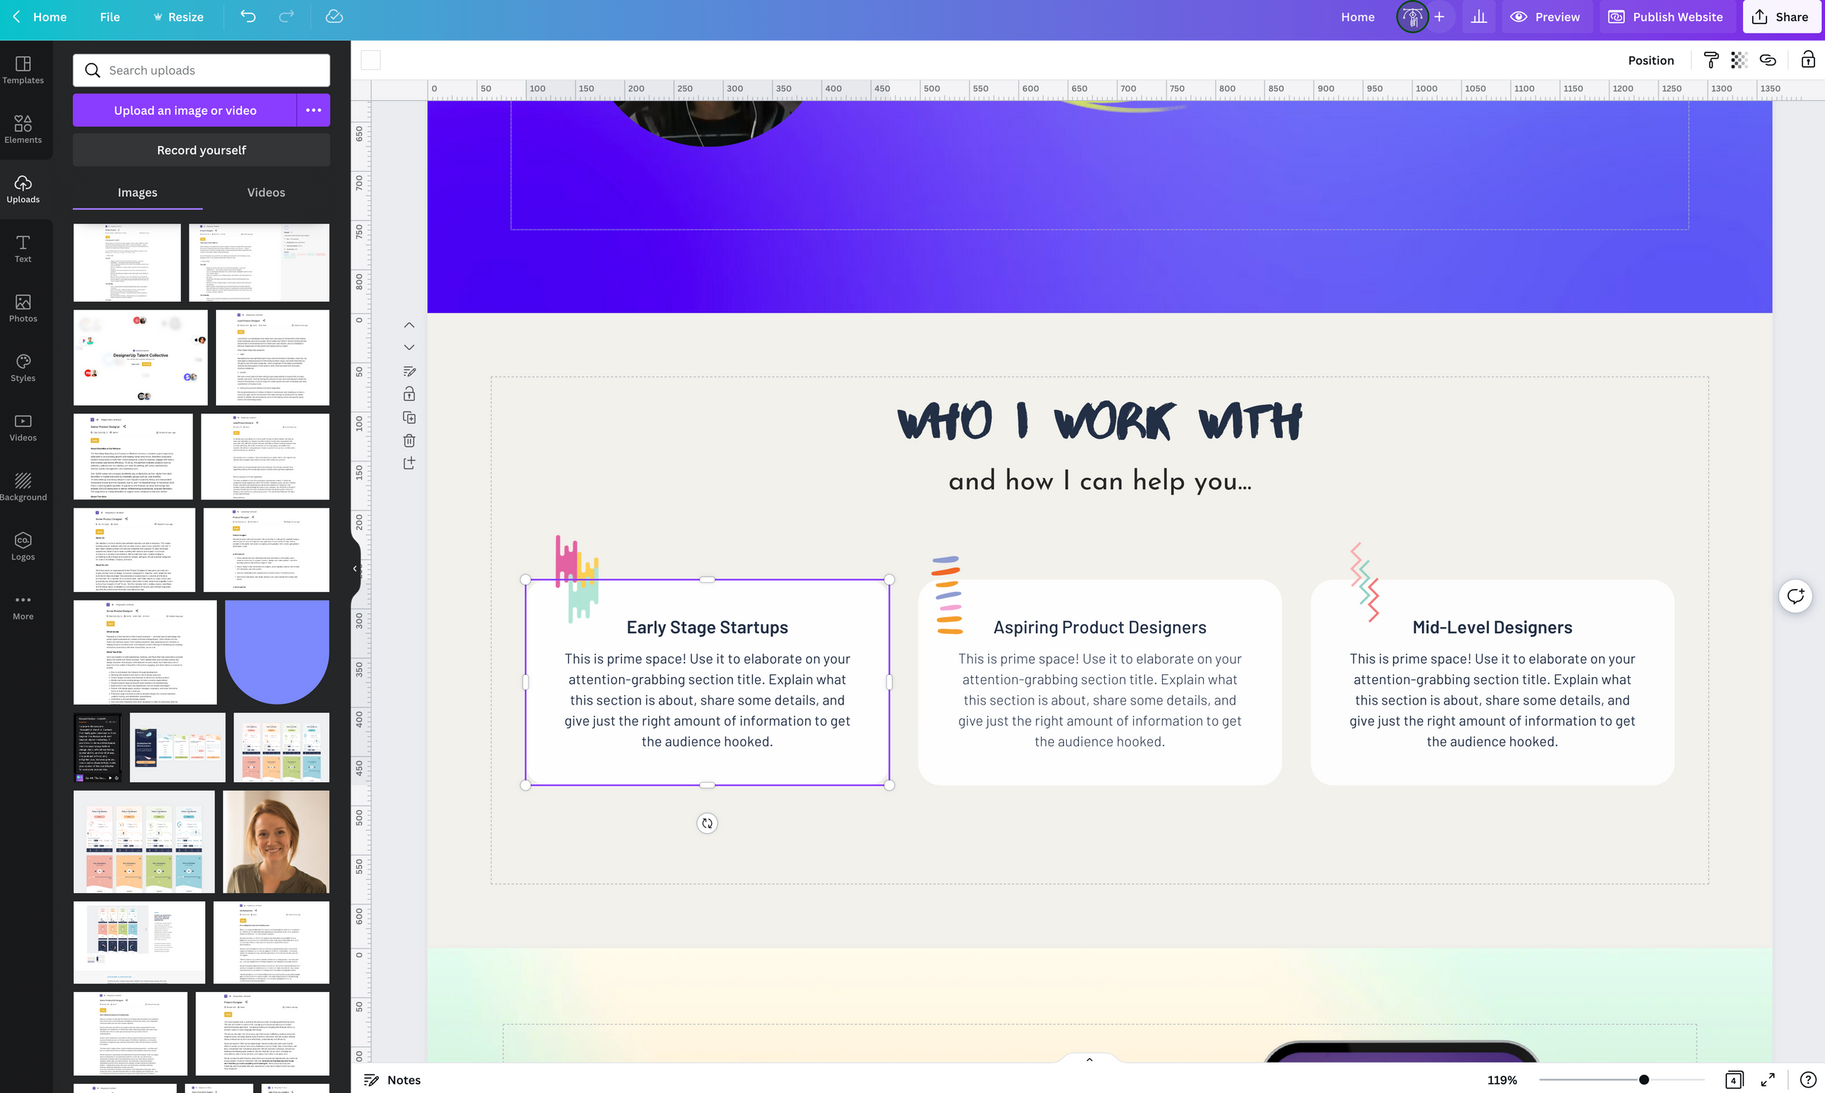Switch to the Videos tab in uploads
The image size is (1825, 1093).
click(x=265, y=192)
